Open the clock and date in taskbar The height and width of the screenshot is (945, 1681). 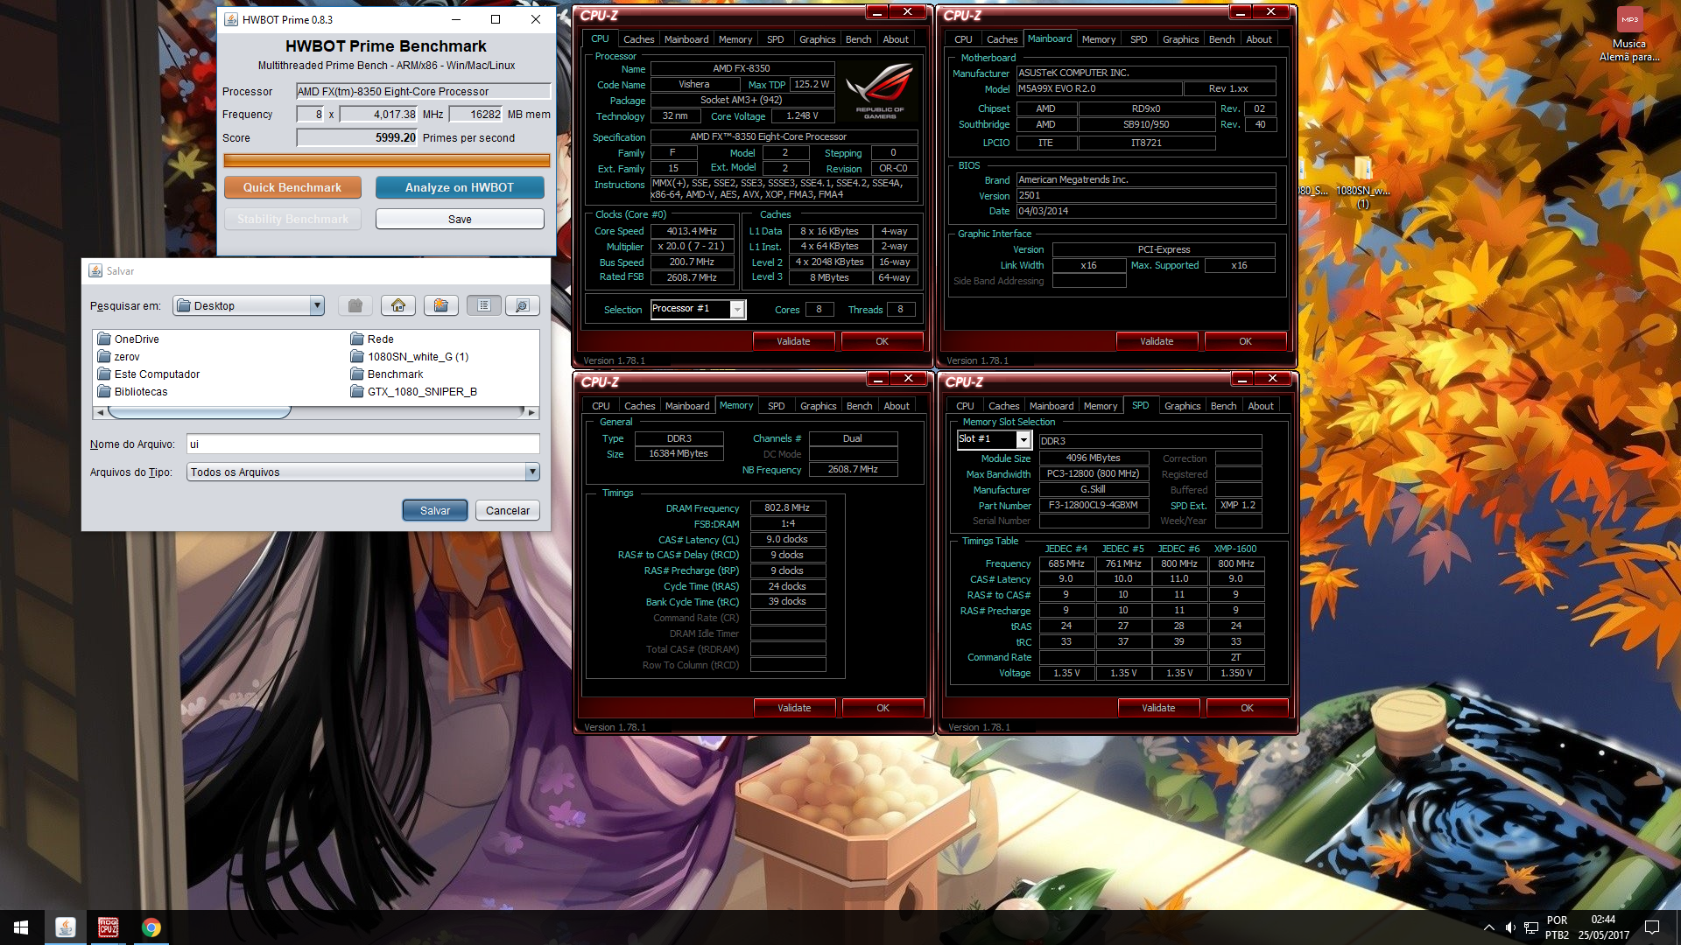coord(1603,927)
